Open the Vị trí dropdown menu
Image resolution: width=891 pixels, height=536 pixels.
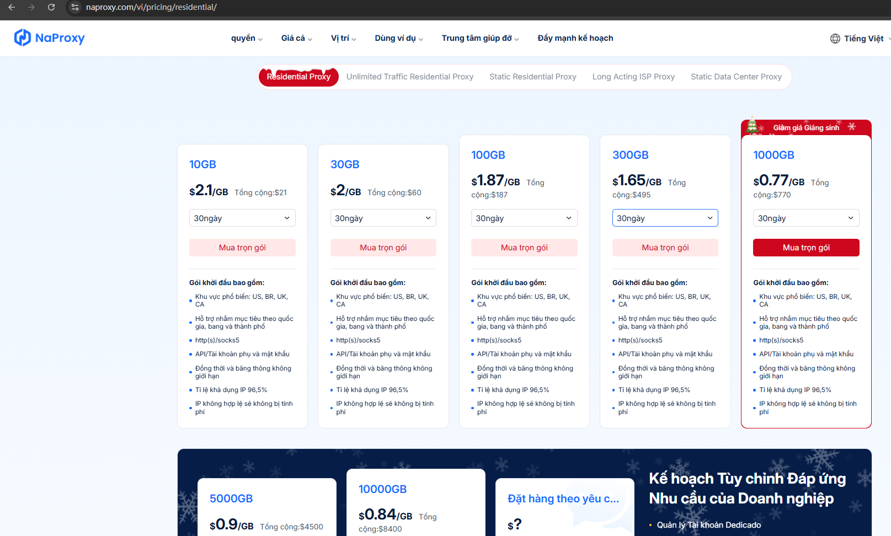tap(344, 38)
